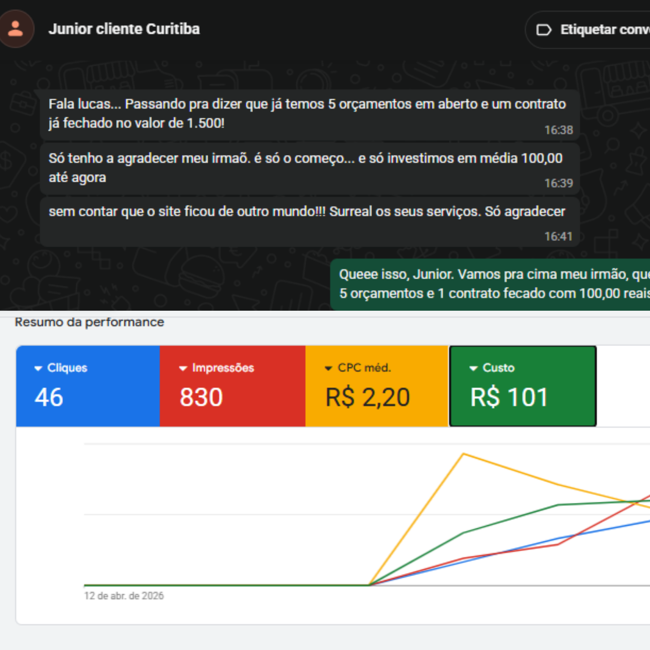
Task: Click the CPC méd. value R$ 2,20
Action: pyautogui.click(x=368, y=397)
